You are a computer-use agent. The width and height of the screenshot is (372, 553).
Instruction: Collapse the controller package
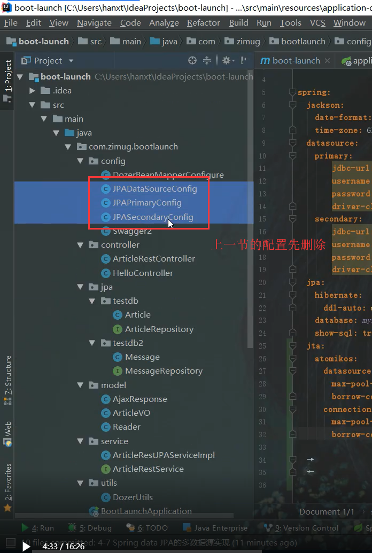click(x=80, y=245)
